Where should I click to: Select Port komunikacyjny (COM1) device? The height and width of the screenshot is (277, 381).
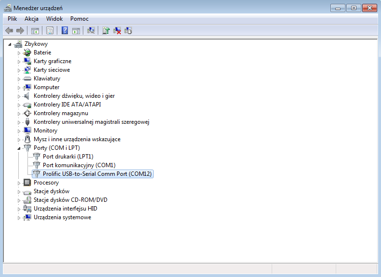pyautogui.click(x=79, y=165)
